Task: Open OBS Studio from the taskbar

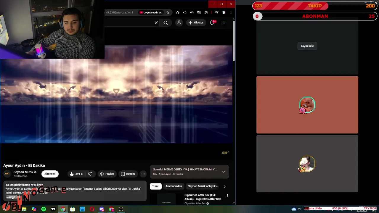Action: (121, 209)
